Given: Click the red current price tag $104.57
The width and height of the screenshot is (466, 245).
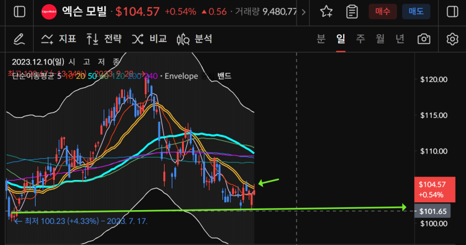Looking at the screenshot, I should [x=435, y=190].
